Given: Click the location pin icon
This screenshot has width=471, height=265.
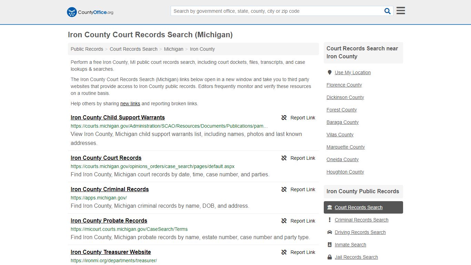Looking at the screenshot, I should click(x=330, y=72).
